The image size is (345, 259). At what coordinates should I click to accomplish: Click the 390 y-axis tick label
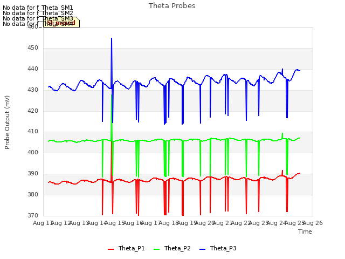(x=33, y=174)
